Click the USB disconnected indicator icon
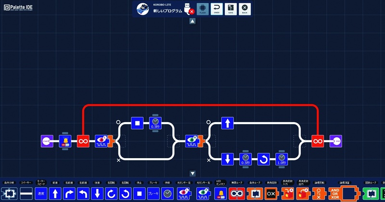Screen dimensions: 385x202 189,9
